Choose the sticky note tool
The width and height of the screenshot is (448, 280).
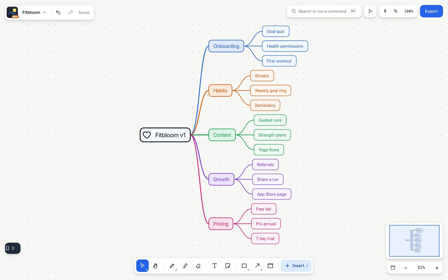coord(228,266)
